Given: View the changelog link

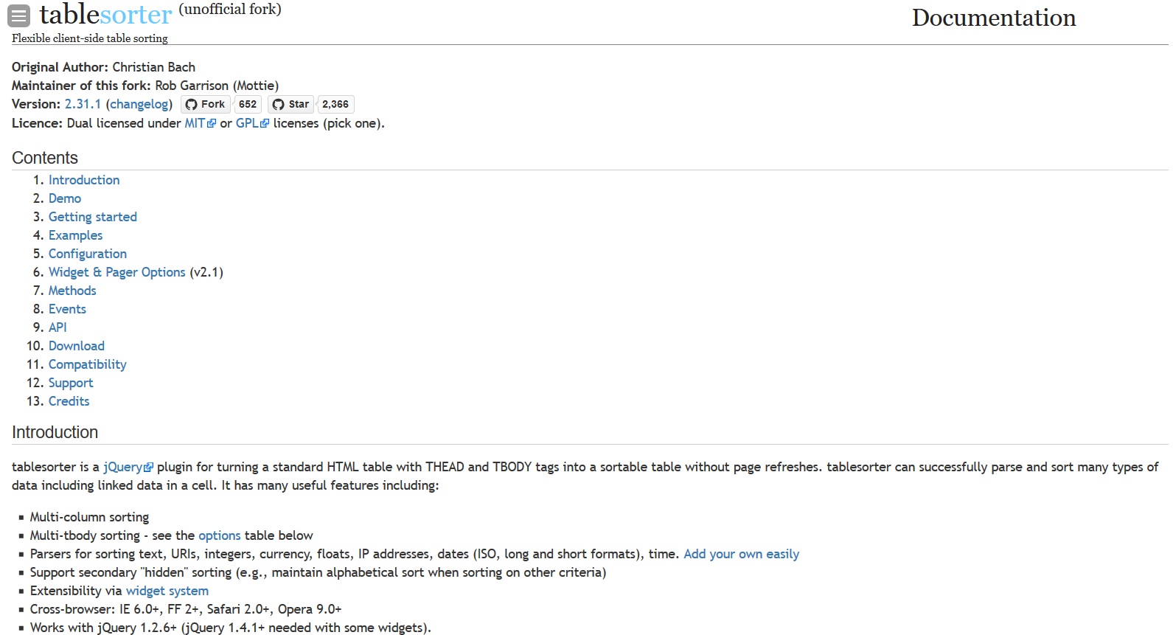Looking at the screenshot, I should (x=139, y=104).
